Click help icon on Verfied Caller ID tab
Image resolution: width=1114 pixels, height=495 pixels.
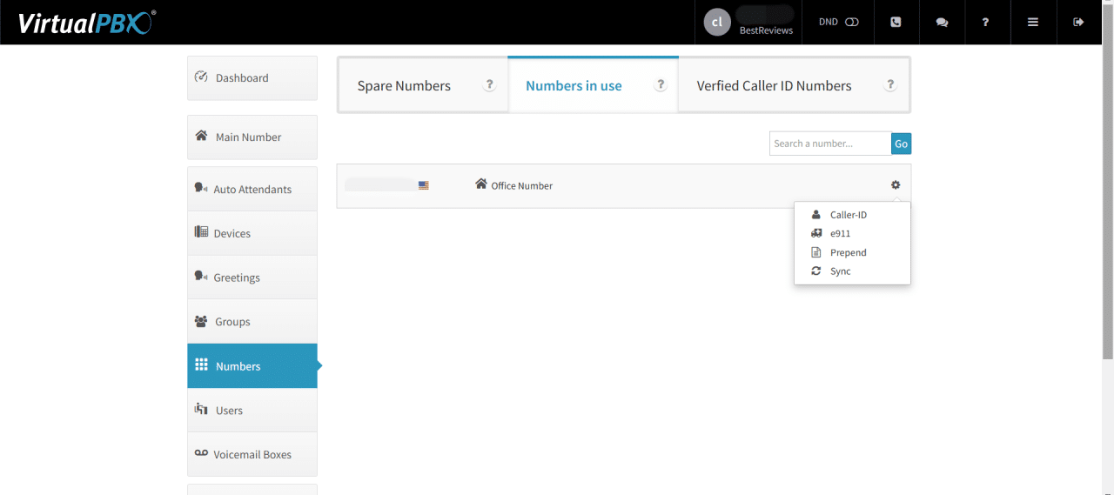(x=890, y=85)
